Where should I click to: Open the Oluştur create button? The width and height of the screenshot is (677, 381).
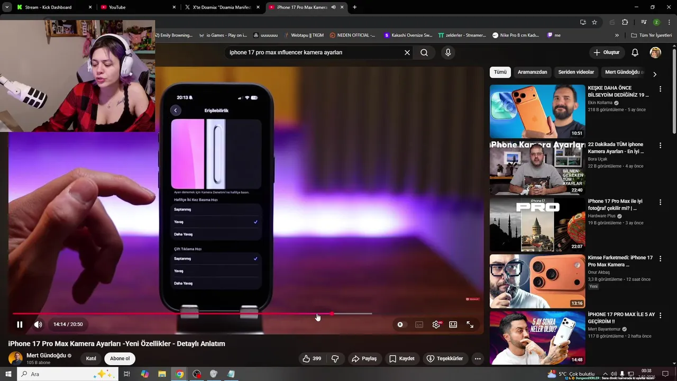coord(606,52)
